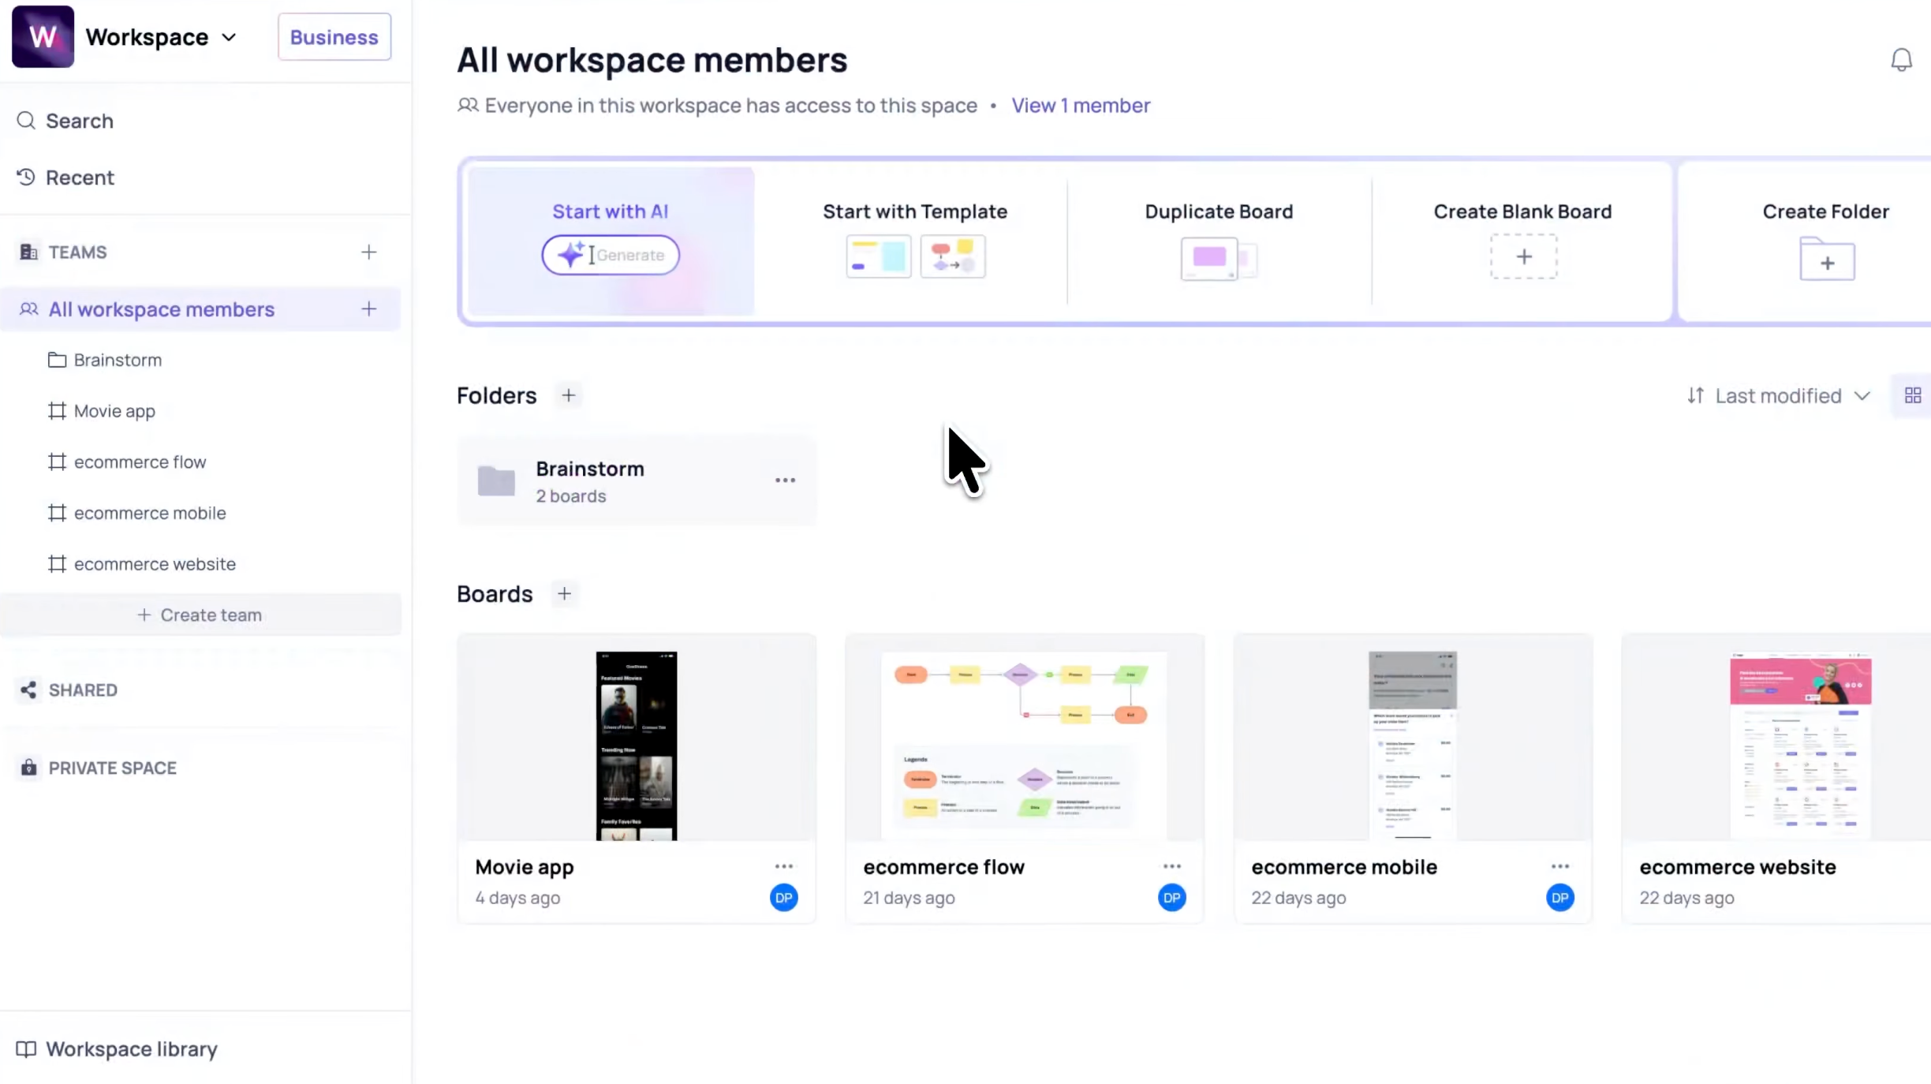The width and height of the screenshot is (1931, 1084).
Task: Click the notifications bell icon
Action: pyautogui.click(x=1901, y=60)
